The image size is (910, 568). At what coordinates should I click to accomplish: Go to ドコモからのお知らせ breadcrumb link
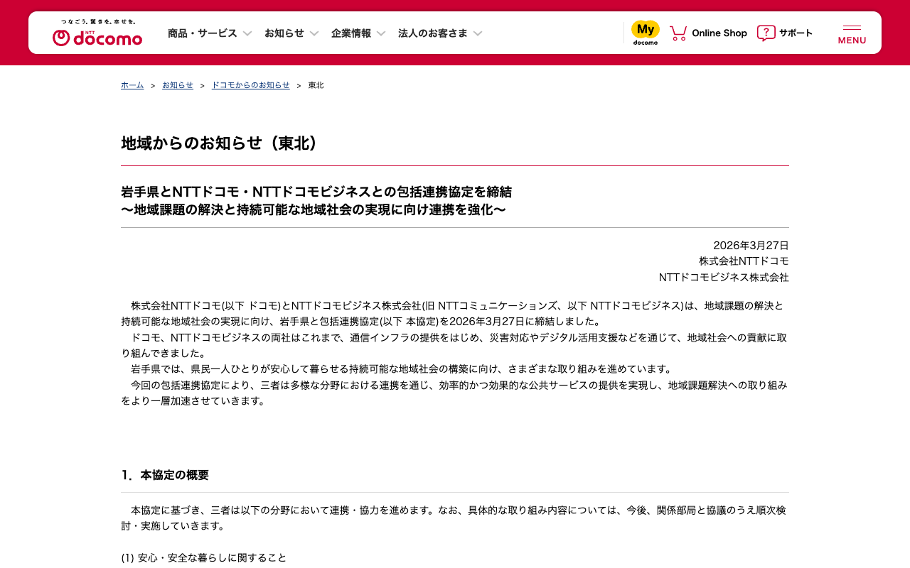[251, 85]
